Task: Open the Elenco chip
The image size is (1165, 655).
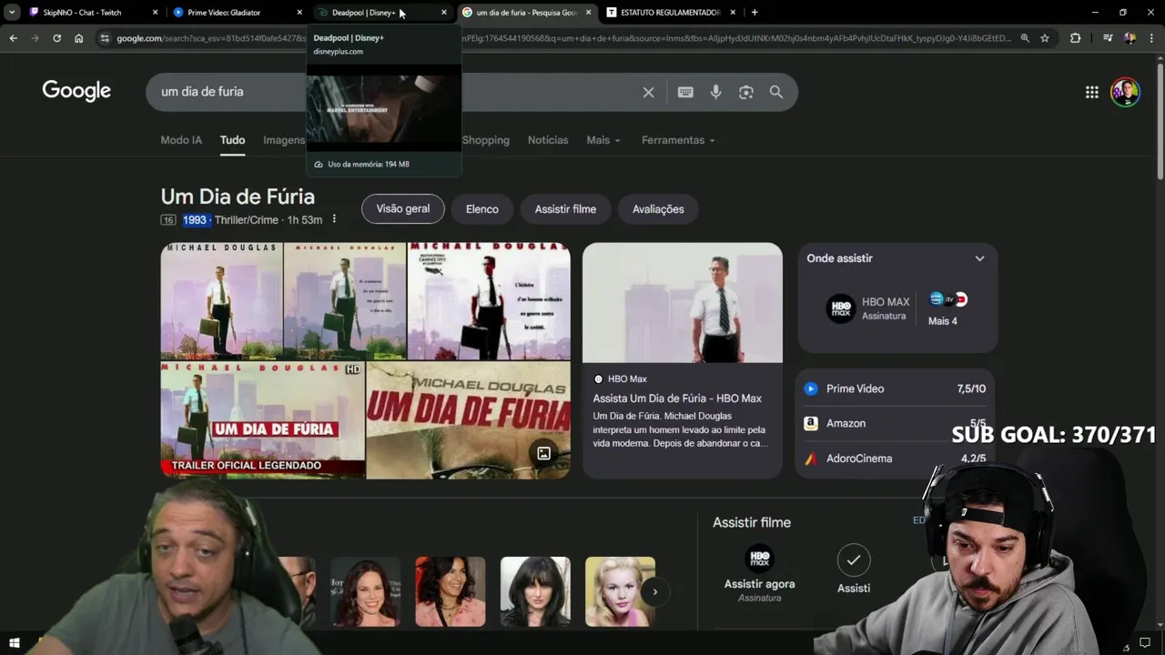Action: pyautogui.click(x=482, y=209)
